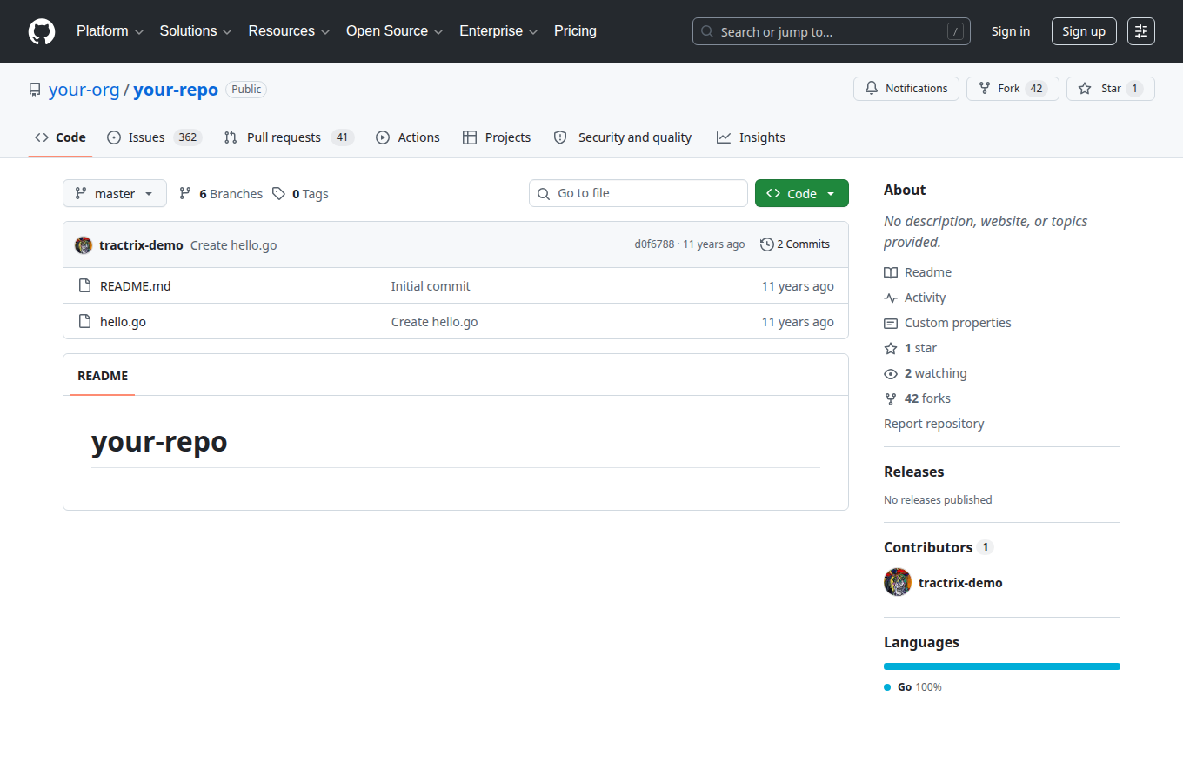Click the history clock icon by 2 Commits
Image resolution: width=1183 pixels, height=783 pixels.
[x=766, y=244]
